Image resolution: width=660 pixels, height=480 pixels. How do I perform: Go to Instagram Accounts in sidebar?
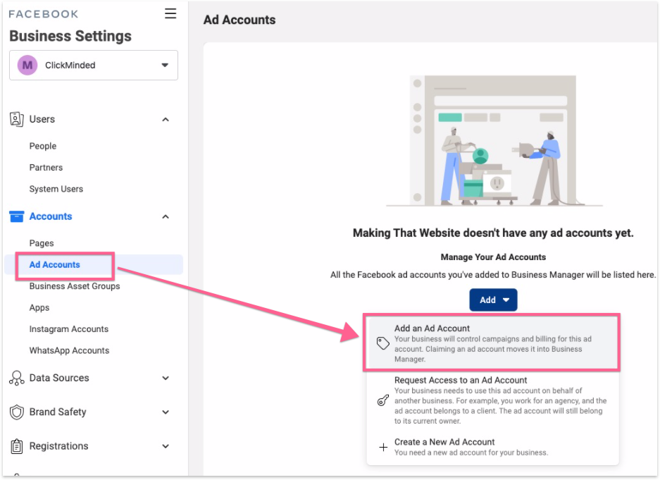click(69, 329)
